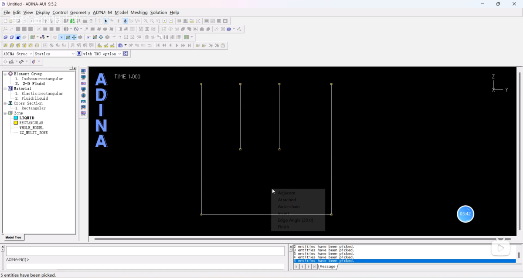Click the Cross Section I-beam toolbar icon
Screen dimensions: 523x278
[x=147, y=29]
